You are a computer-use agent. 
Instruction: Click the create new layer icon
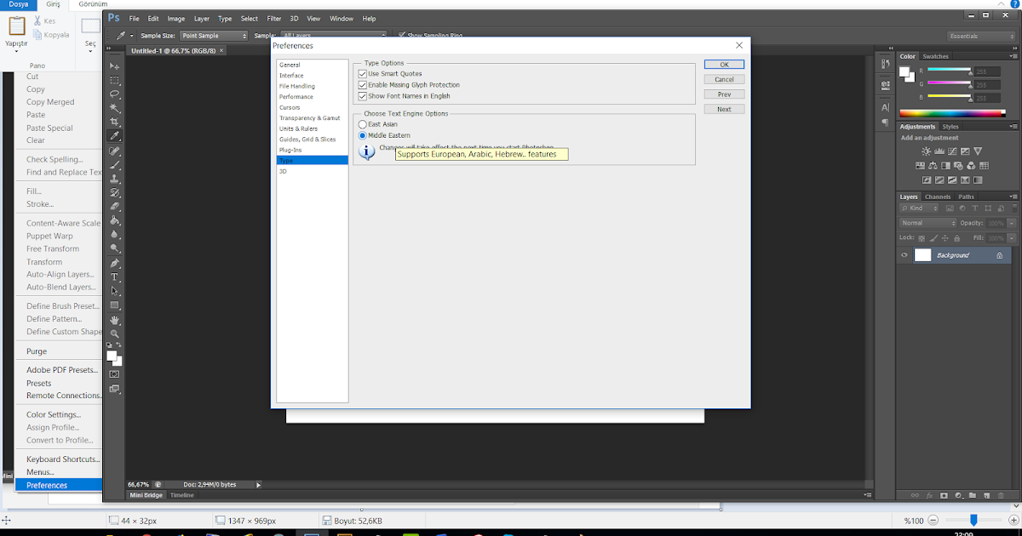pyautogui.click(x=985, y=495)
